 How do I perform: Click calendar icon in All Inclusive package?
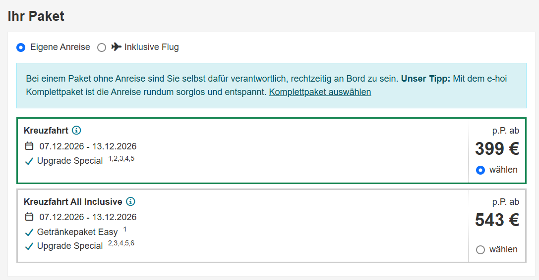click(x=29, y=217)
